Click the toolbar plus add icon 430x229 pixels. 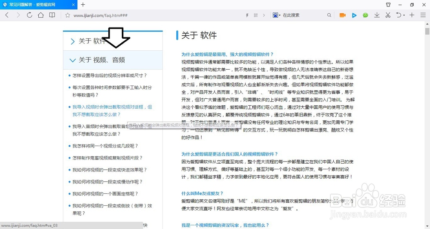tap(412, 15)
